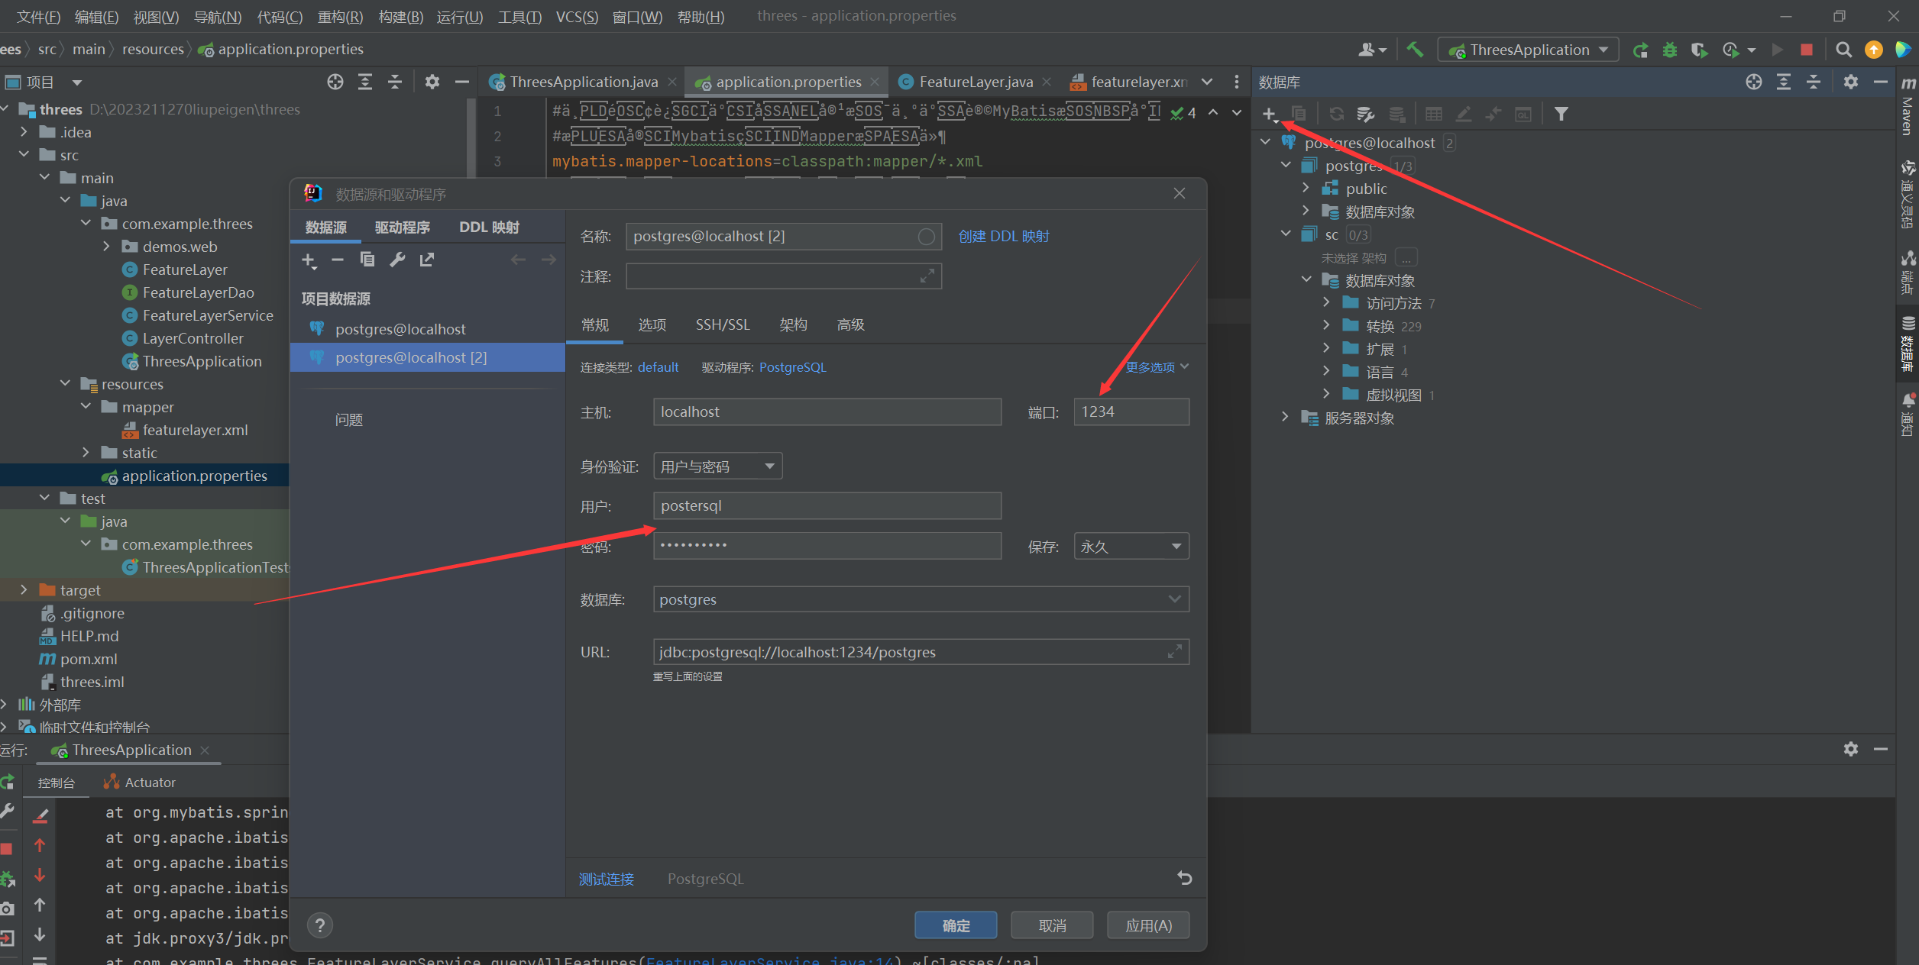The image size is (1919, 965).
Task: Click the filter icon in database panel
Action: click(x=1561, y=114)
